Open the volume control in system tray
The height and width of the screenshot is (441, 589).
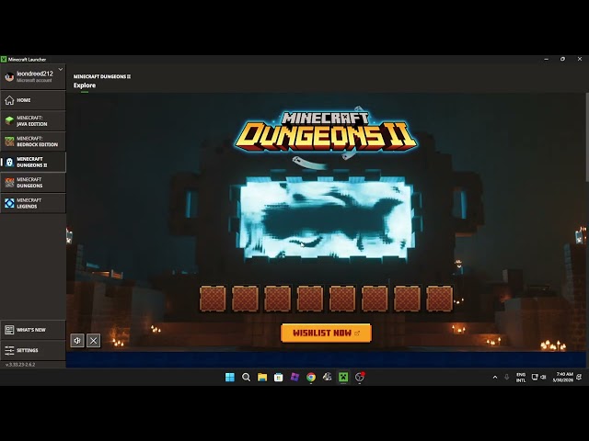point(543,378)
